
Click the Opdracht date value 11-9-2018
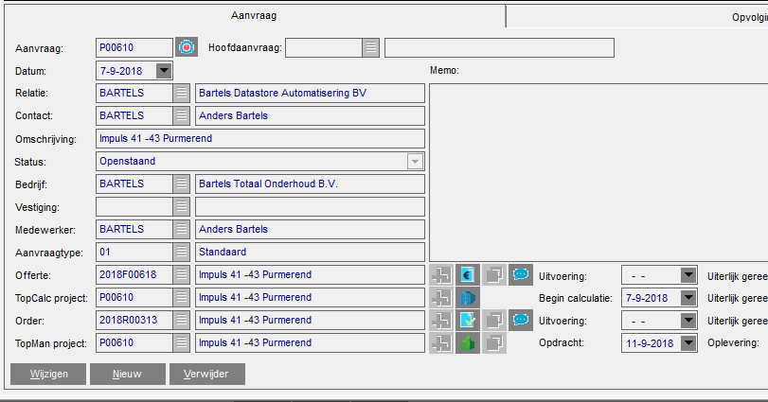click(650, 343)
